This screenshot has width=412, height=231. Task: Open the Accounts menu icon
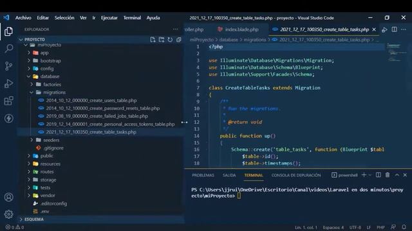[8, 197]
